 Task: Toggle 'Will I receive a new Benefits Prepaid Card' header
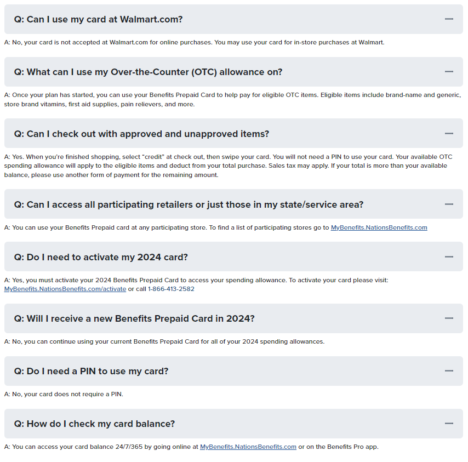(x=233, y=318)
